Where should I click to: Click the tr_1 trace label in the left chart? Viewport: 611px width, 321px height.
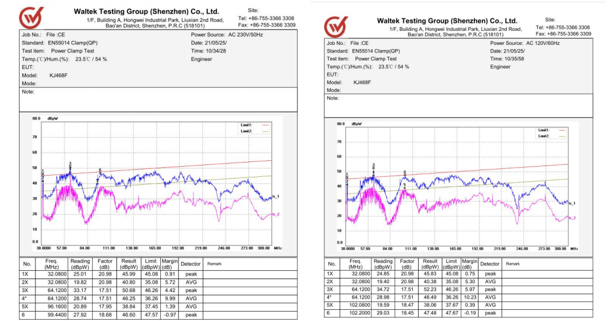pos(276,197)
